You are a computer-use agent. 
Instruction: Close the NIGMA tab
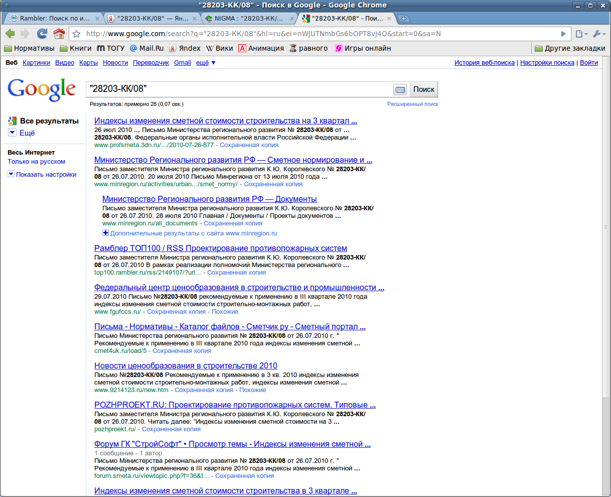pyautogui.click(x=292, y=19)
